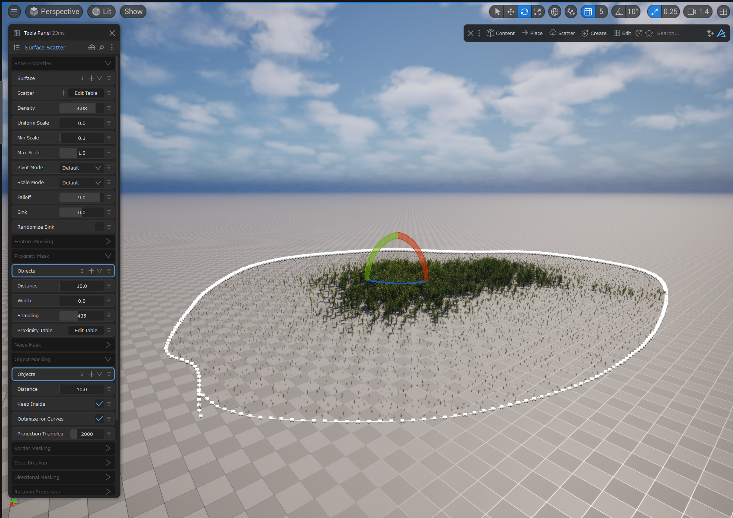Open the recent history clock icon
The width and height of the screenshot is (733, 518).
(x=639, y=33)
